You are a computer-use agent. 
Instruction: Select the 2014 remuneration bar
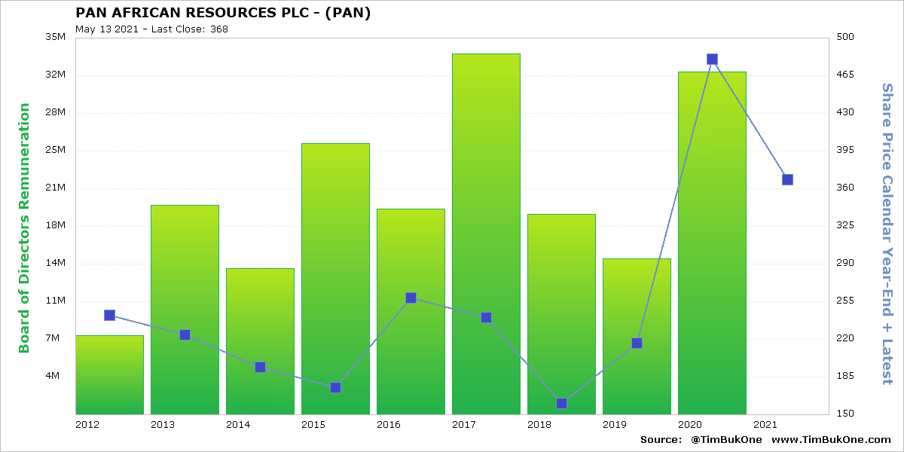tap(260, 341)
